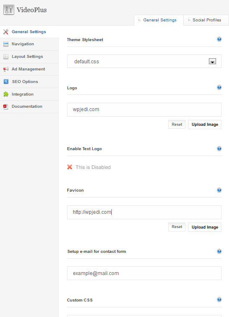
Task: Reset the Favicon field
Action: click(177, 227)
